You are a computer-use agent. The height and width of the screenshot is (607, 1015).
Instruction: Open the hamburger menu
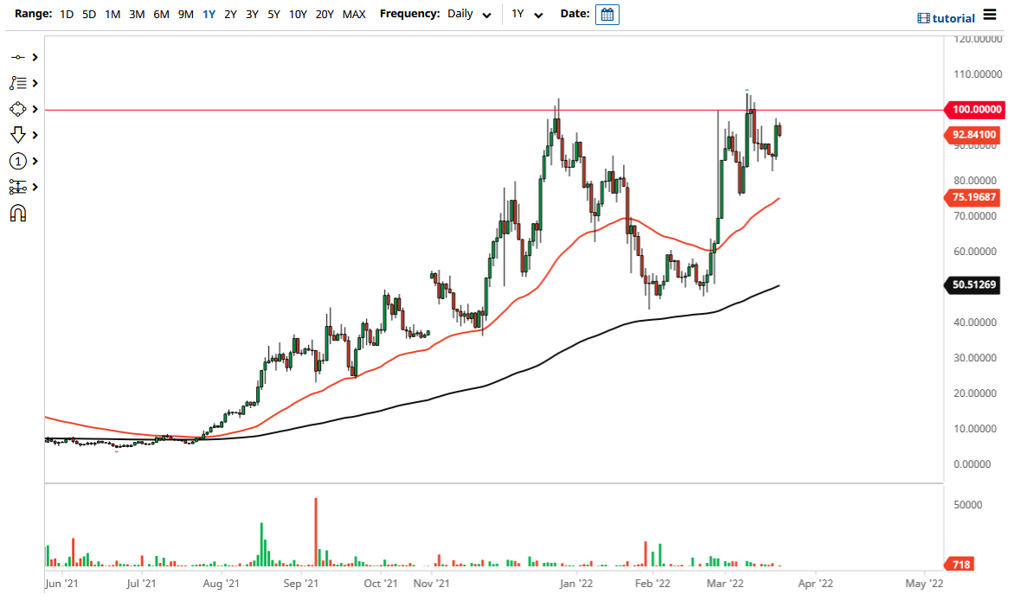pos(992,16)
